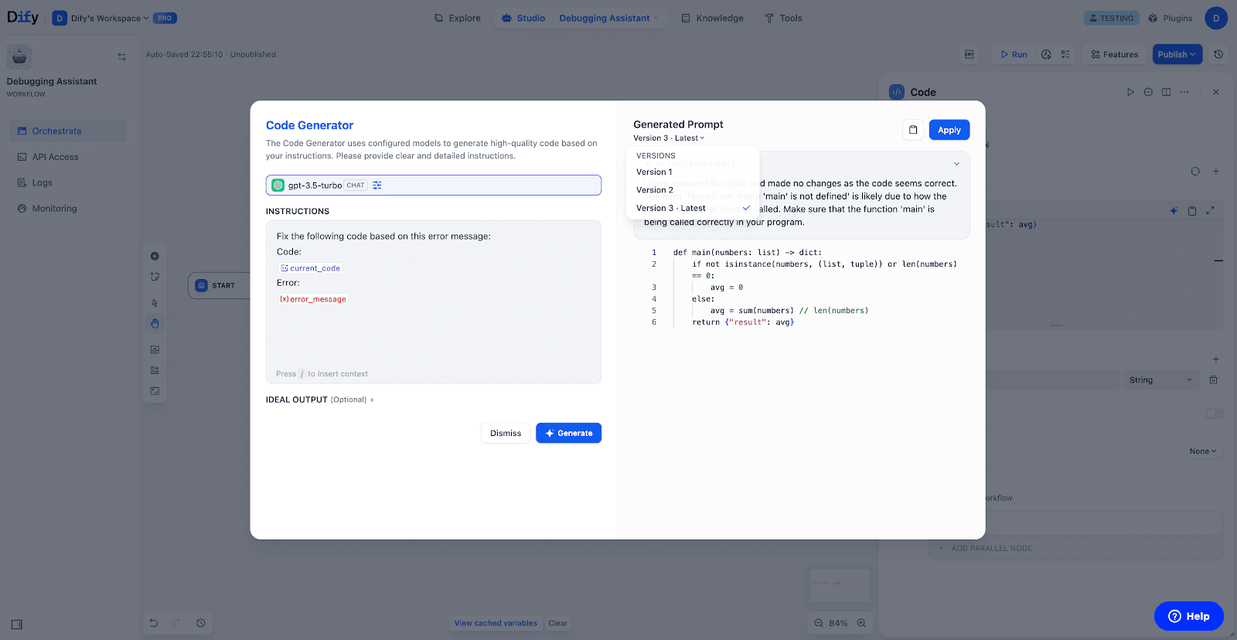Open the String type dropdown

coord(1160,380)
